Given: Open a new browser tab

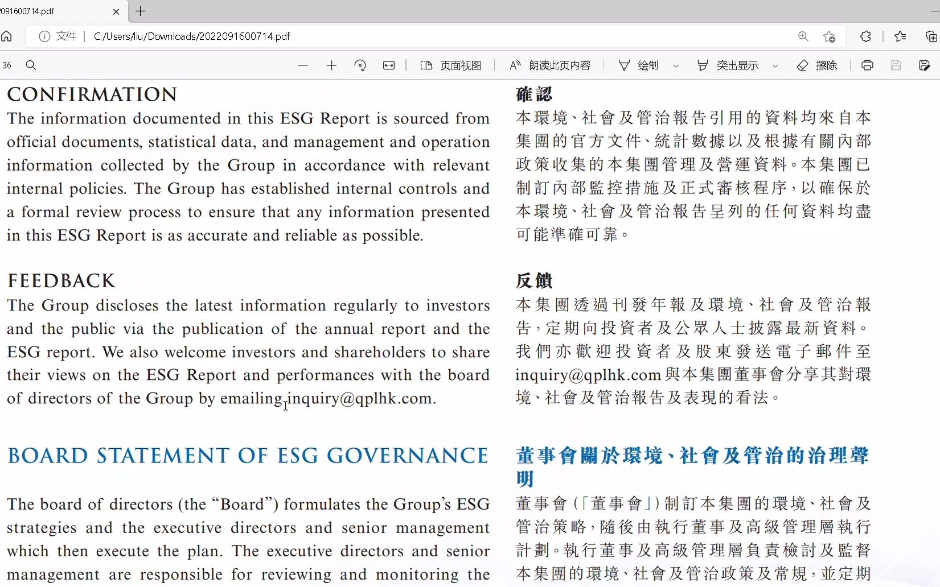Looking at the screenshot, I should click(141, 11).
